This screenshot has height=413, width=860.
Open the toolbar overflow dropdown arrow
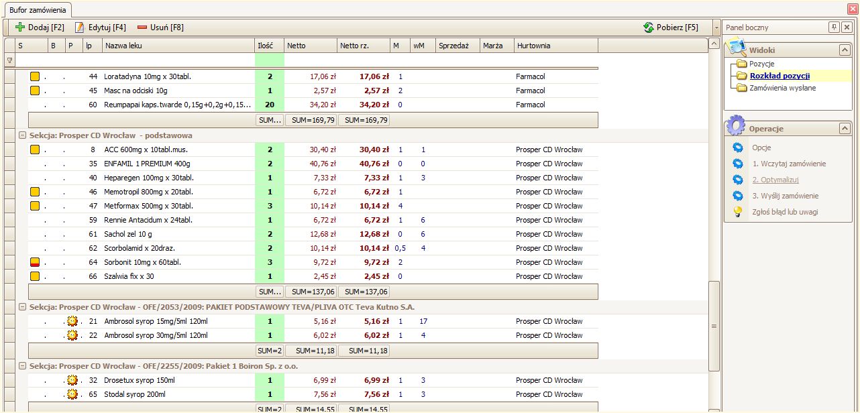tap(717, 27)
